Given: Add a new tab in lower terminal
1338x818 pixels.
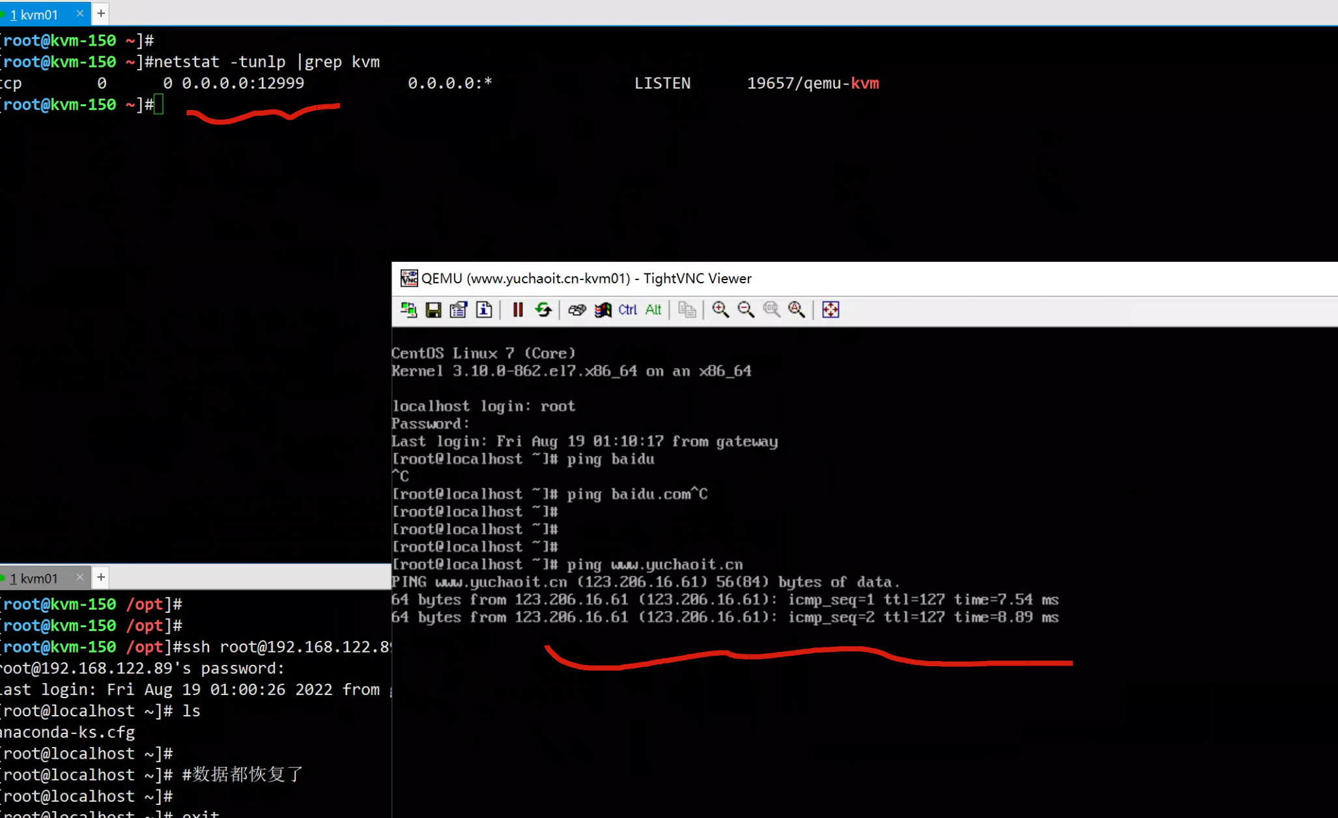Looking at the screenshot, I should (x=101, y=577).
